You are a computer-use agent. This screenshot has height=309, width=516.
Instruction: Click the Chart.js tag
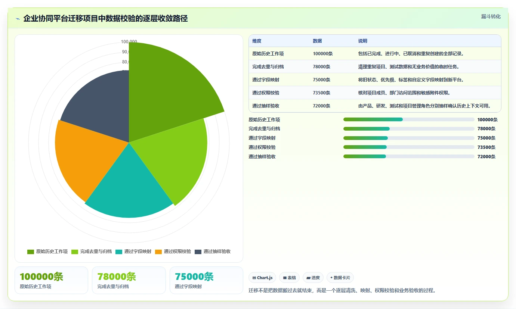pos(262,278)
